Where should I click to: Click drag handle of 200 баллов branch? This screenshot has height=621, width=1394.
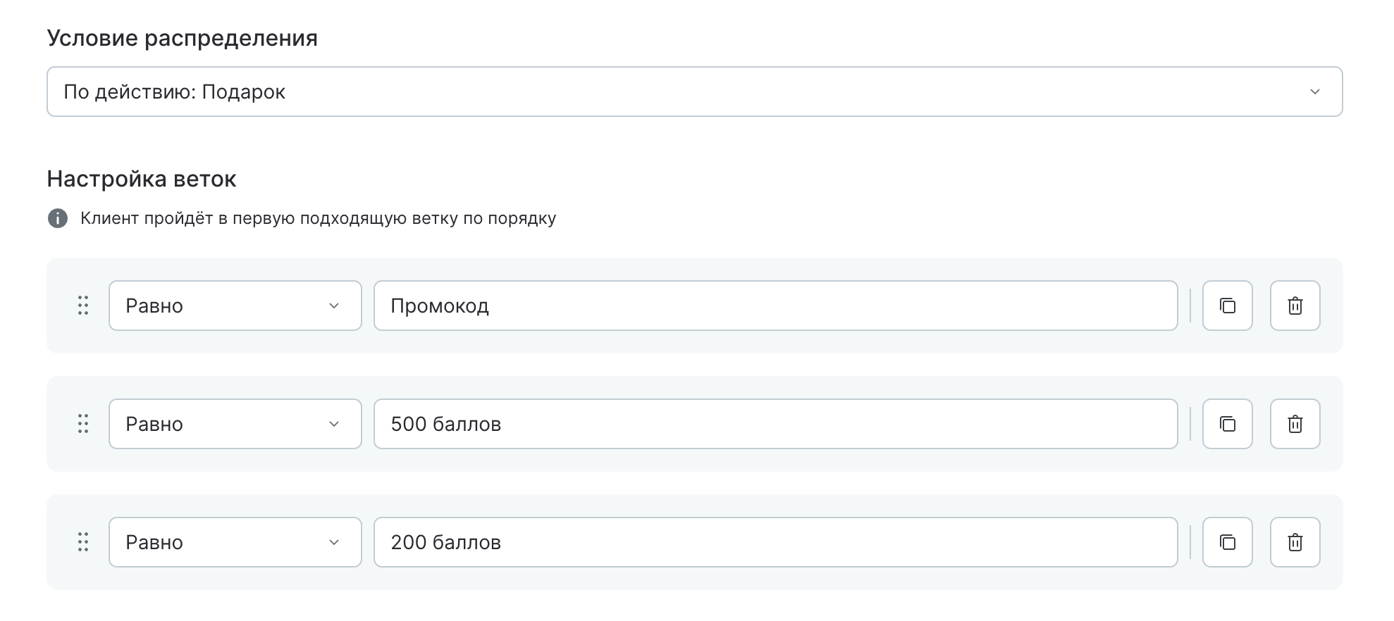(83, 542)
